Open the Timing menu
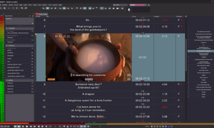The image size is (214, 128). (11, 5)
